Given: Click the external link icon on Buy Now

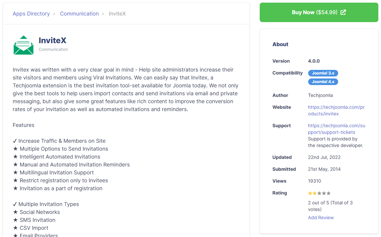Looking at the screenshot, I should tap(343, 12).
